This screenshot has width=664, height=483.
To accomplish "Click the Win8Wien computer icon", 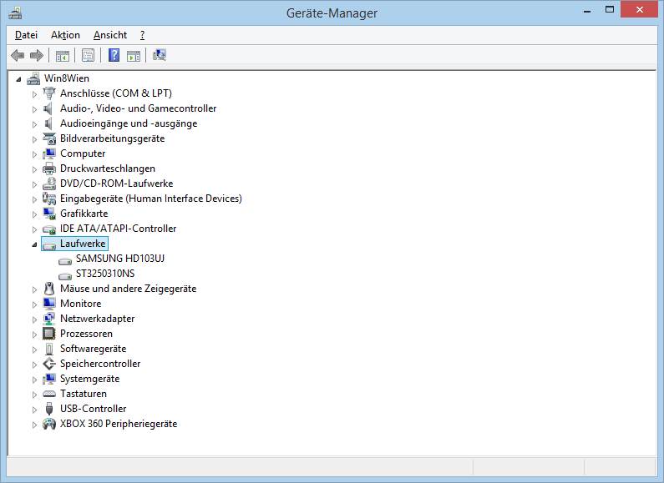I will [x=33, y=78].
